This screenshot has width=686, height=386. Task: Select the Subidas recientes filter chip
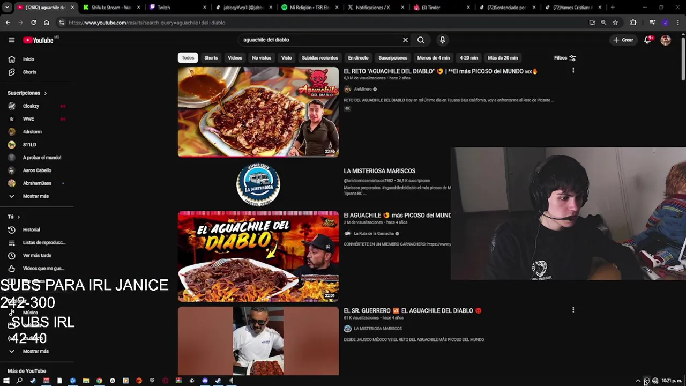point(320,58)
